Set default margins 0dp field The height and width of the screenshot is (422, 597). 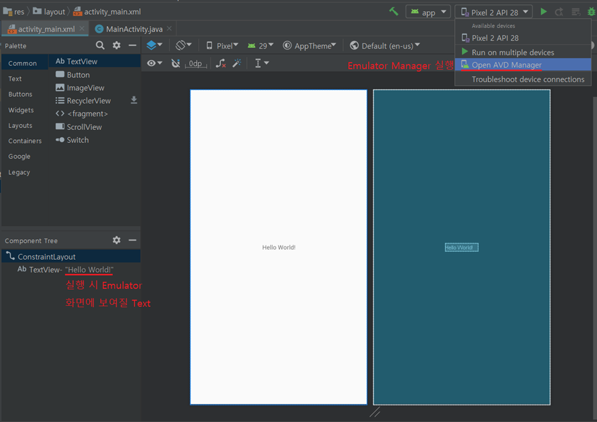click(x=195, y=63)
